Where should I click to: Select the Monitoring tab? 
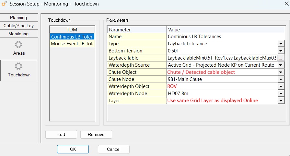coord(18,34)
